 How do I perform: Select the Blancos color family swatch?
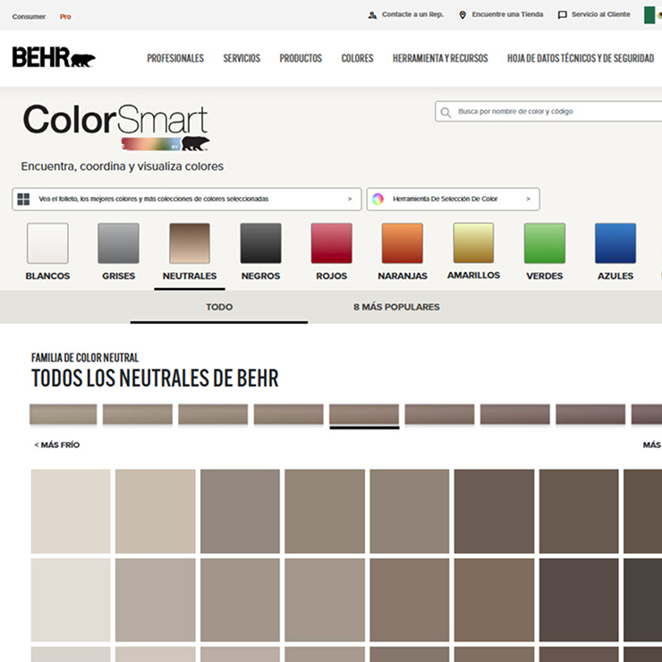tap(47, 243)
